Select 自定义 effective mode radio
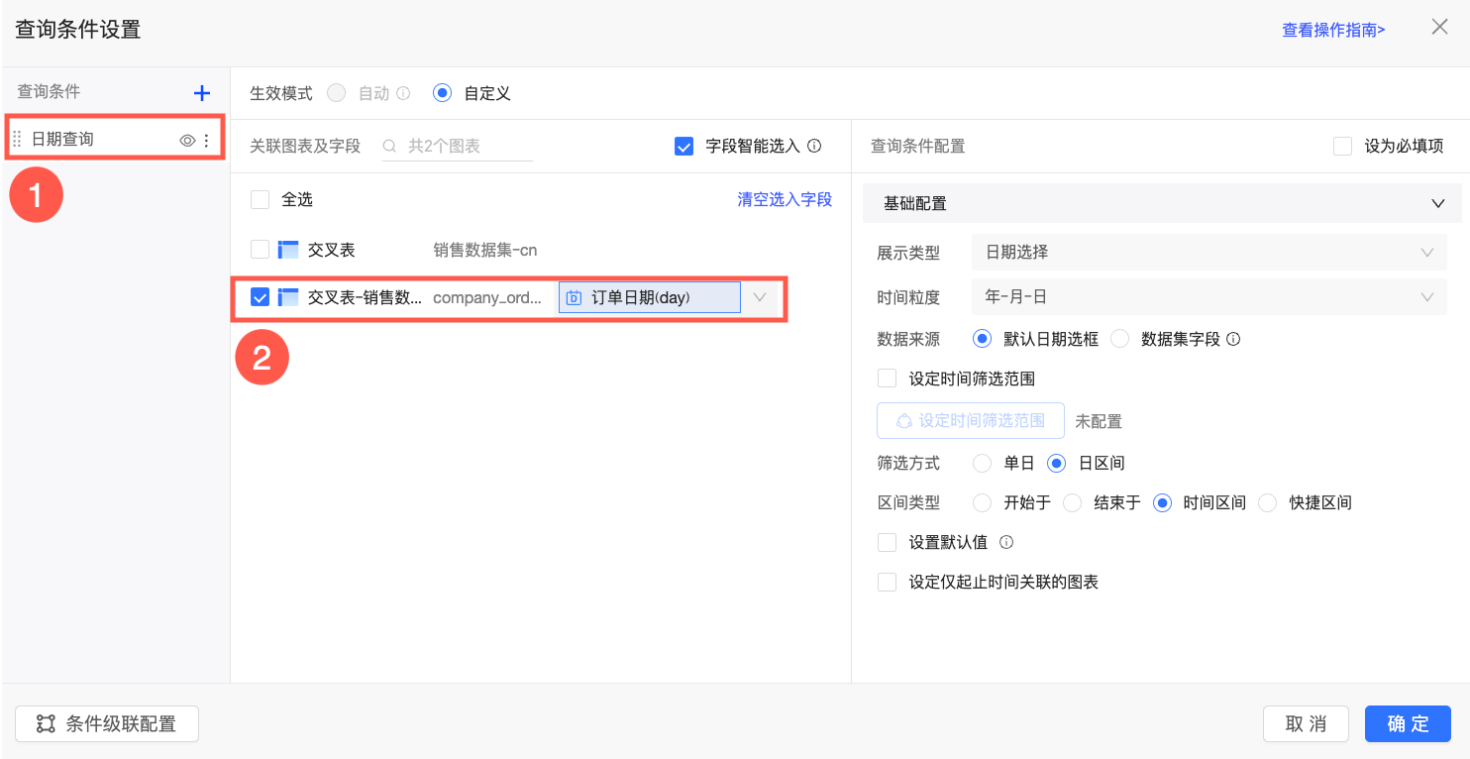Image resolution: width=1470 pixels, height=759 pixels. point(443,93)
